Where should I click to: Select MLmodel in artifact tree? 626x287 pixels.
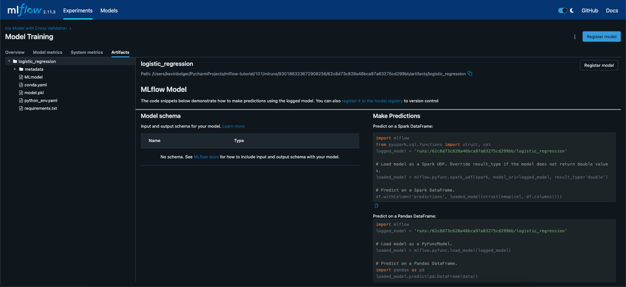34,77
